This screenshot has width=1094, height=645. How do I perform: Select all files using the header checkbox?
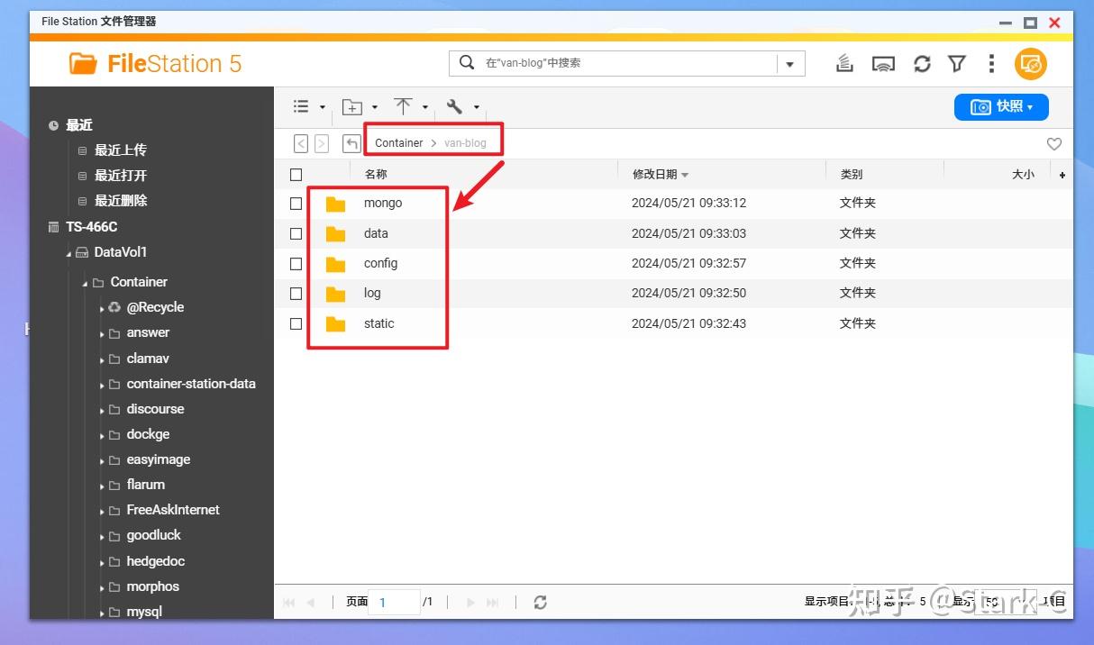(x=296, y=174)
